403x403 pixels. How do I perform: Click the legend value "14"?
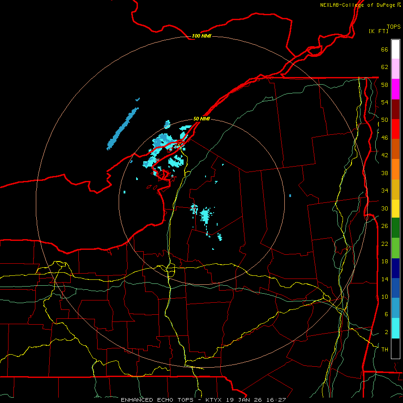(385, 279)
